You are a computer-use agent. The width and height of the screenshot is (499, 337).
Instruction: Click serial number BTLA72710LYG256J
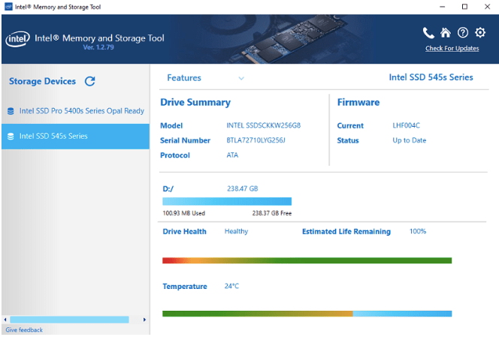(256, 140)
